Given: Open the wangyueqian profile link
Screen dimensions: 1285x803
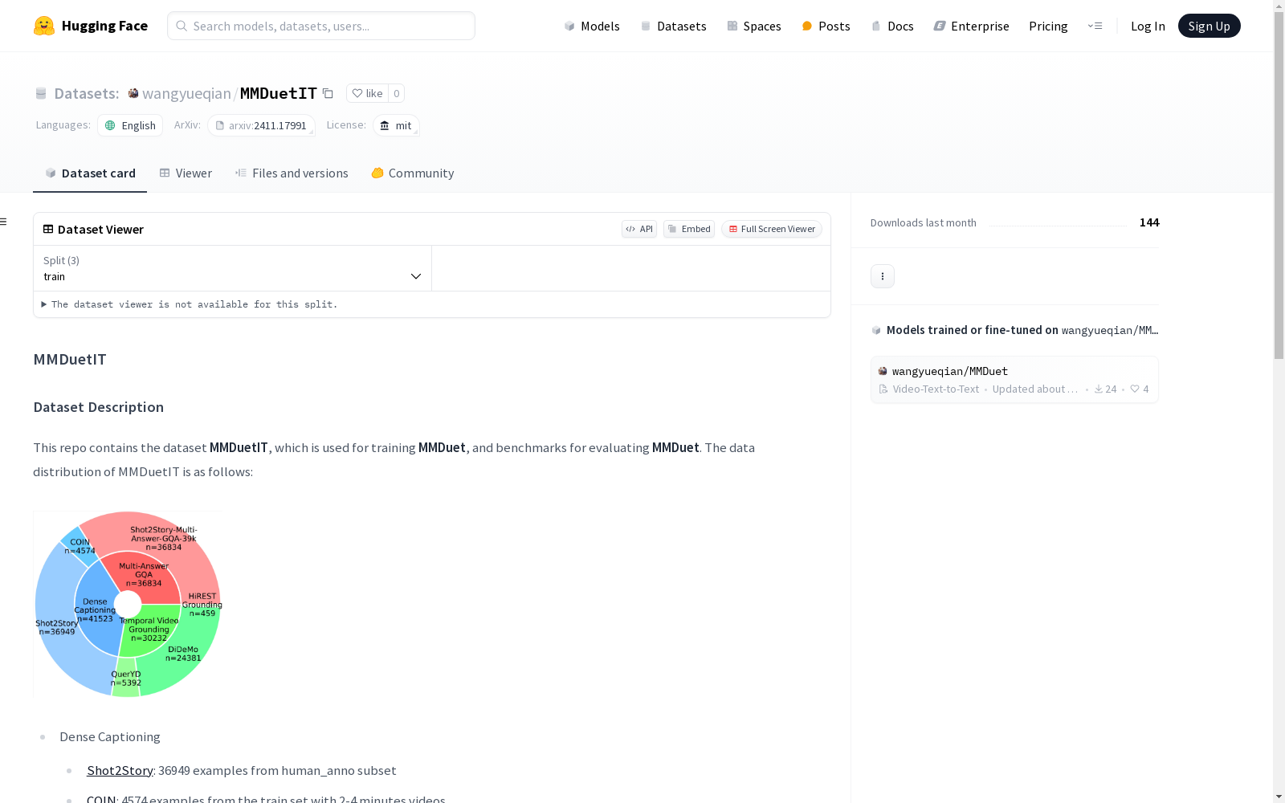Looking at the screenshot, I should coord(186,93).
